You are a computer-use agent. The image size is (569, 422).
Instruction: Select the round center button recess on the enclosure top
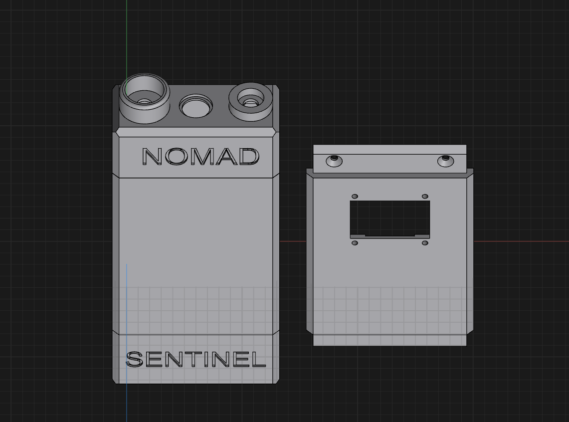pyautogui.click(x=196, y=106)
